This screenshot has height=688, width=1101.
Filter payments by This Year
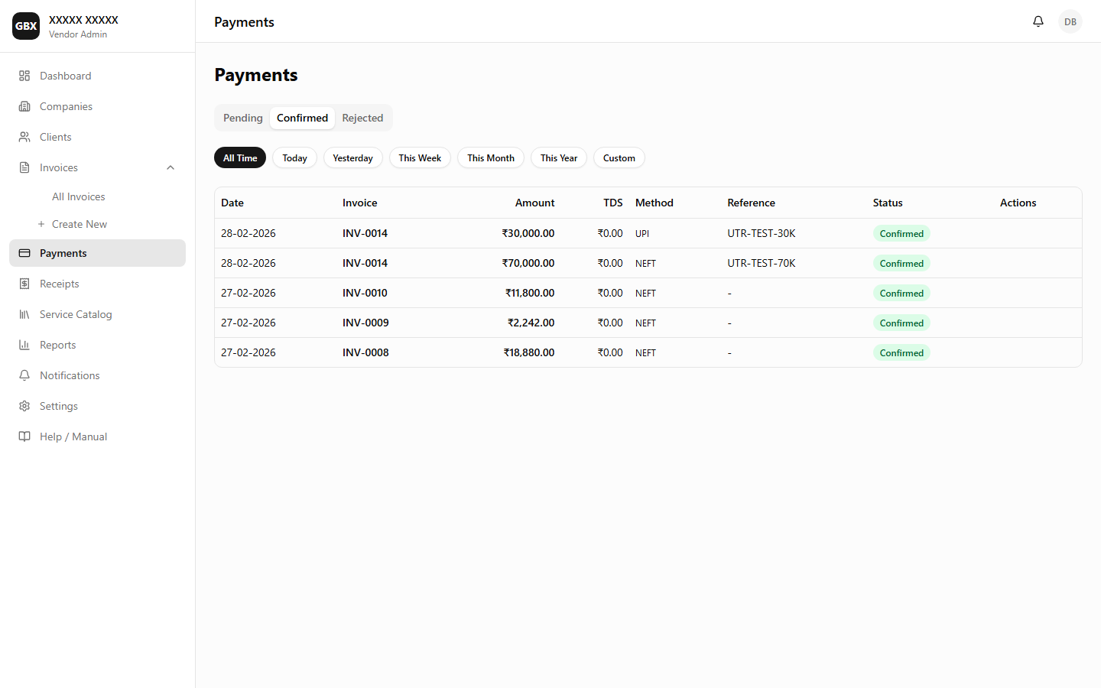(x=559, y=157)
